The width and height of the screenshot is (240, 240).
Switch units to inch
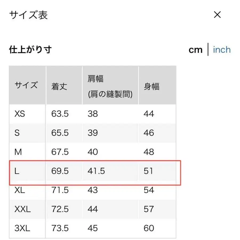tap(222, 50)
